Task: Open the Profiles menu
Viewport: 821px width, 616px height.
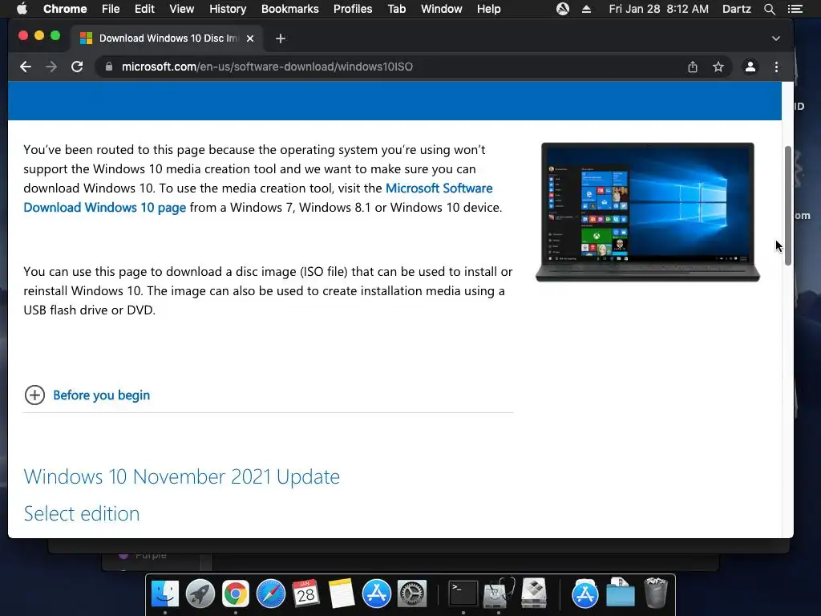Action: 353,9
